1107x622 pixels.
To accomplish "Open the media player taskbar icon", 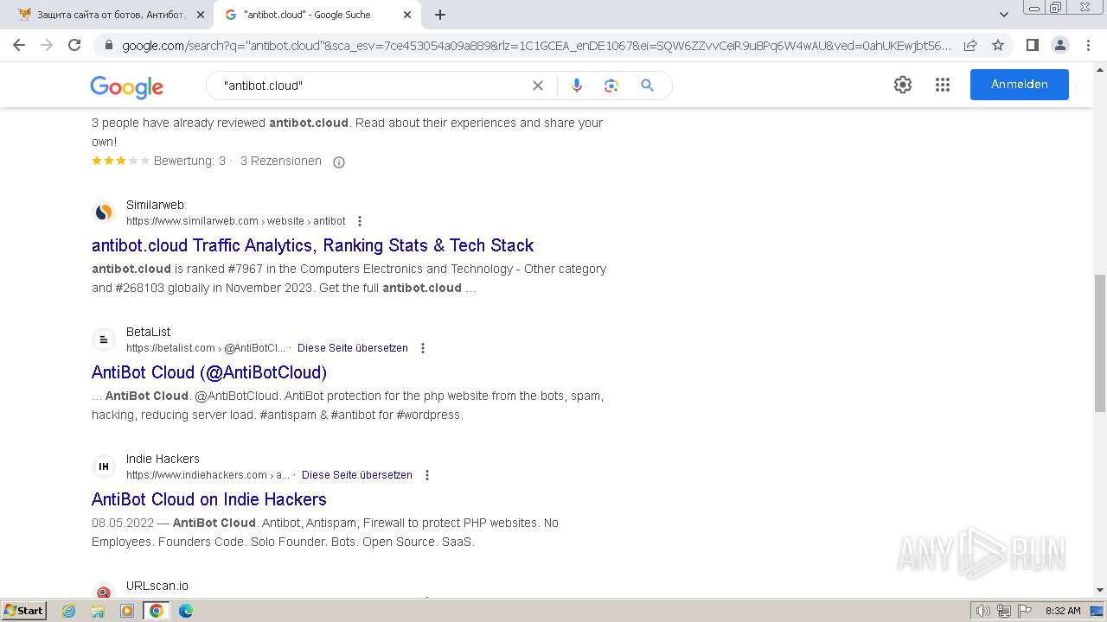I will [127, 611].
